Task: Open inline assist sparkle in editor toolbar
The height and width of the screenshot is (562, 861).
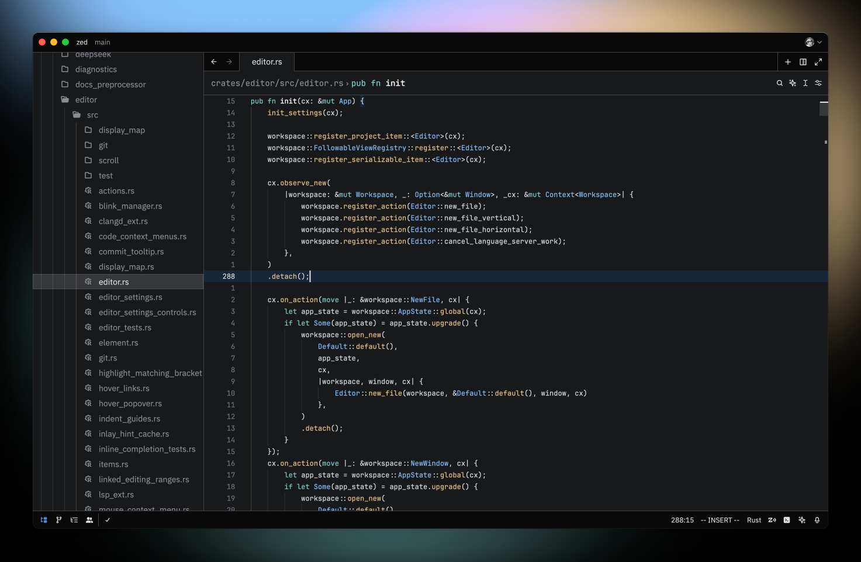Action: pos(793,83)
